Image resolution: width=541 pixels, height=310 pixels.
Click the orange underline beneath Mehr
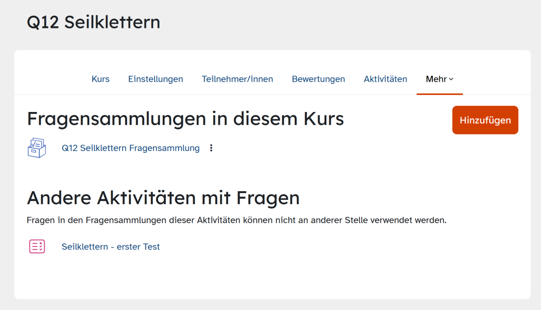point(440,94)
